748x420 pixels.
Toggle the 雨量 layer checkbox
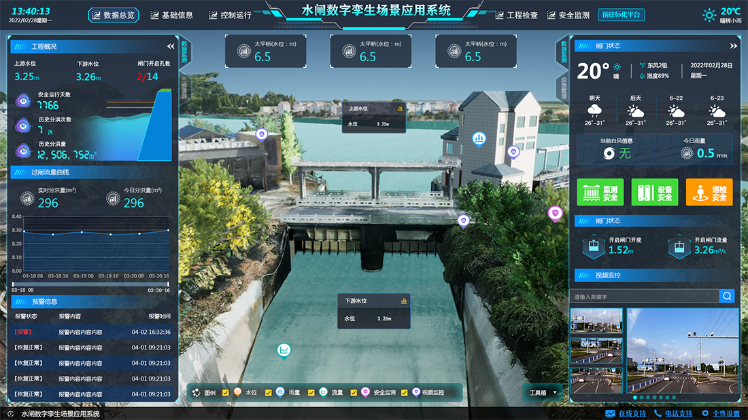(269, 392)
